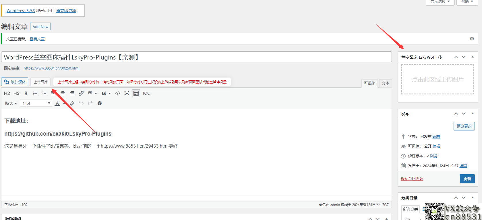Edit the 可见性 visibility setting
Image resolution: width=482 pixels, height=220 pixels.
[x=436, y=146]
